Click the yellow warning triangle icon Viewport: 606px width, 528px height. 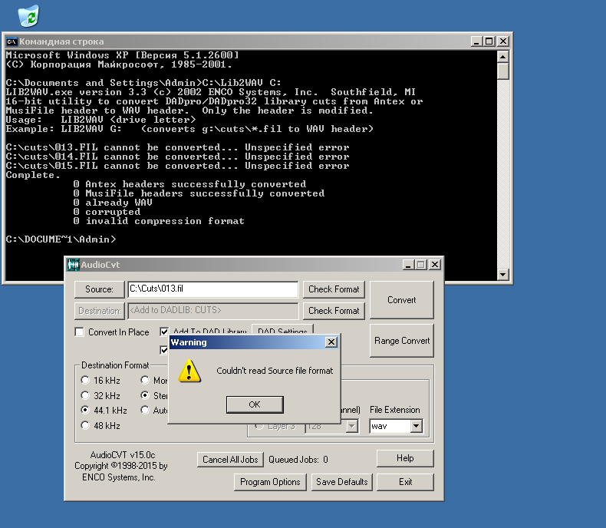coord(189,371)
